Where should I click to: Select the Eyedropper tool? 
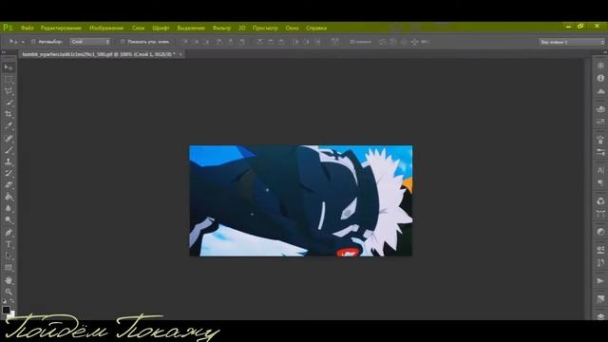pos(9,126)
